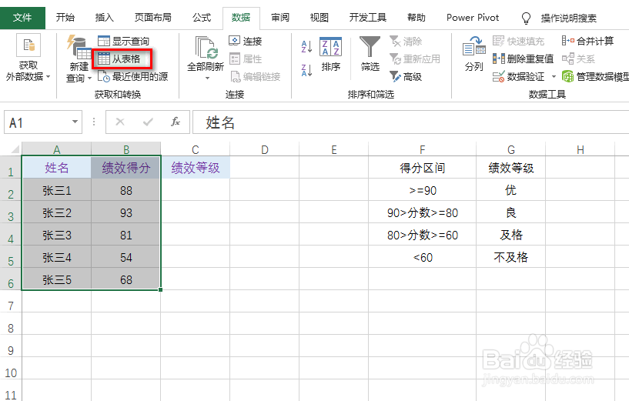This screenshot has width=629, height=401.
Task: Click the formula bar showing 姓名
Action: point(411,122)
